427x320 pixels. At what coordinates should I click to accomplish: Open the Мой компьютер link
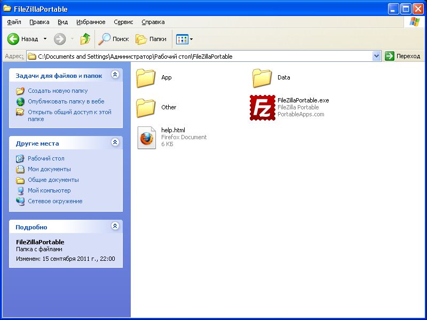49,190
